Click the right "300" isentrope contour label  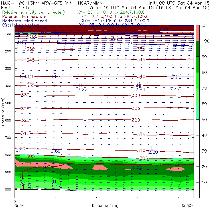[157, 164]
